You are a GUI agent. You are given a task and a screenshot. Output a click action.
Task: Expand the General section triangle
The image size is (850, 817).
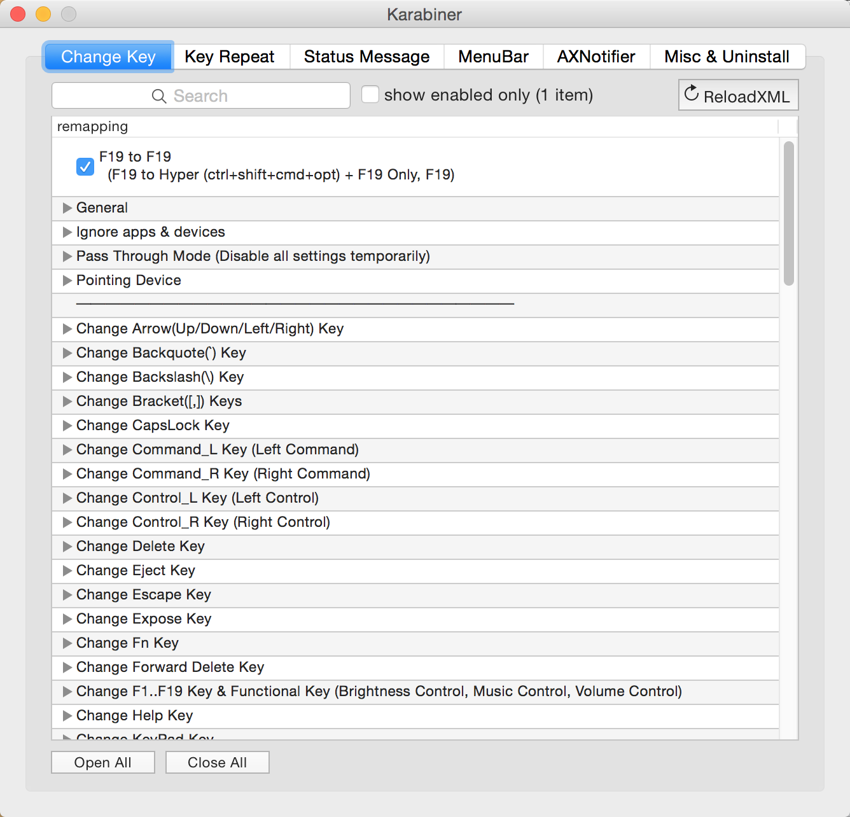point(67,208)
